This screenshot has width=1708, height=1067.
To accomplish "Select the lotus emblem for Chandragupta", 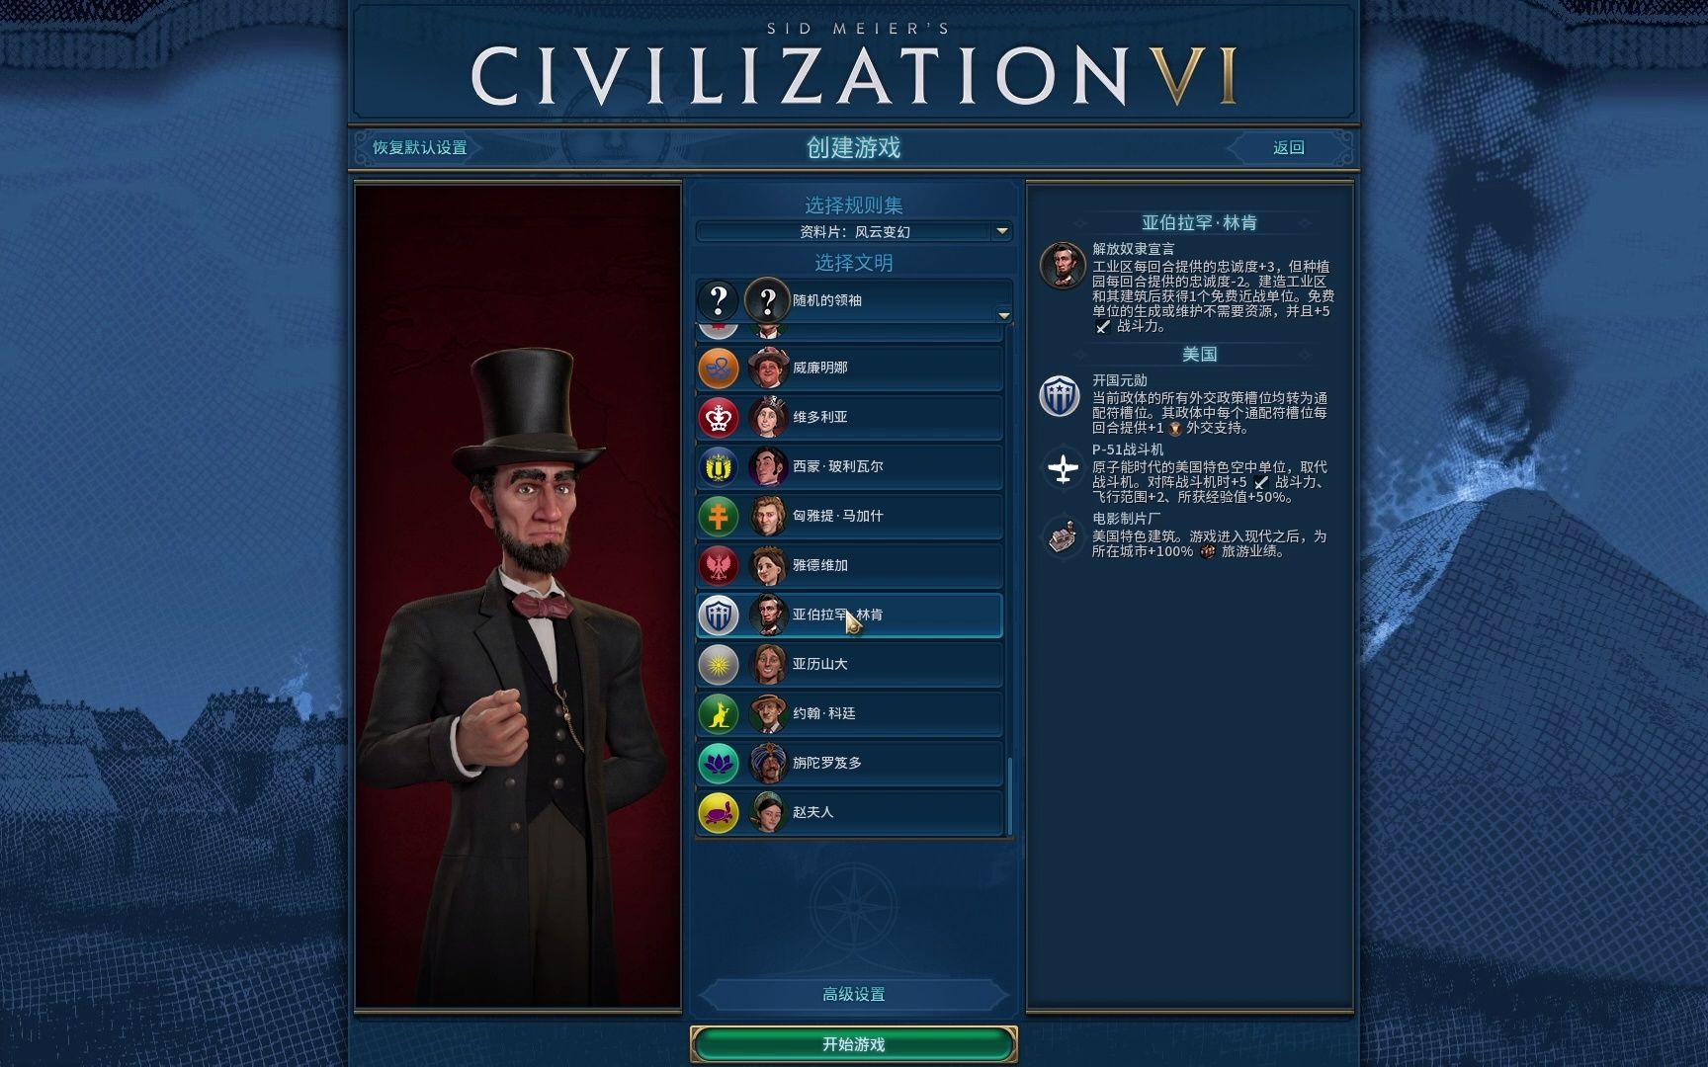I will pos(719,763).
